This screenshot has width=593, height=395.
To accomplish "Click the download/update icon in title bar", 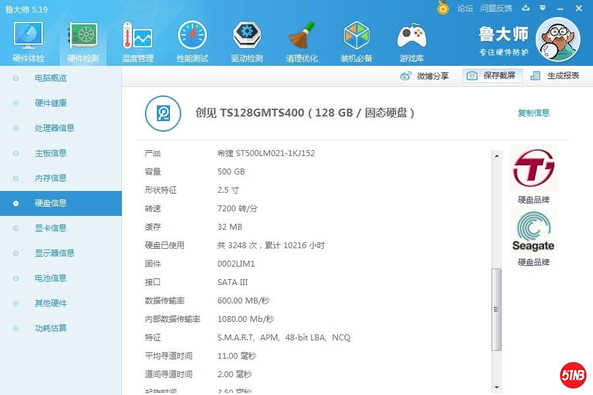I will 525,8.
